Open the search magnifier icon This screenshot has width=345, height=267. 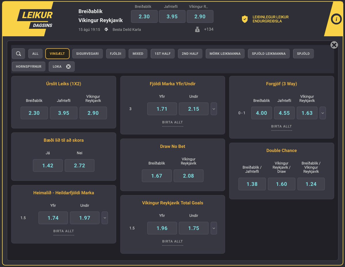(x=18, y=54)
